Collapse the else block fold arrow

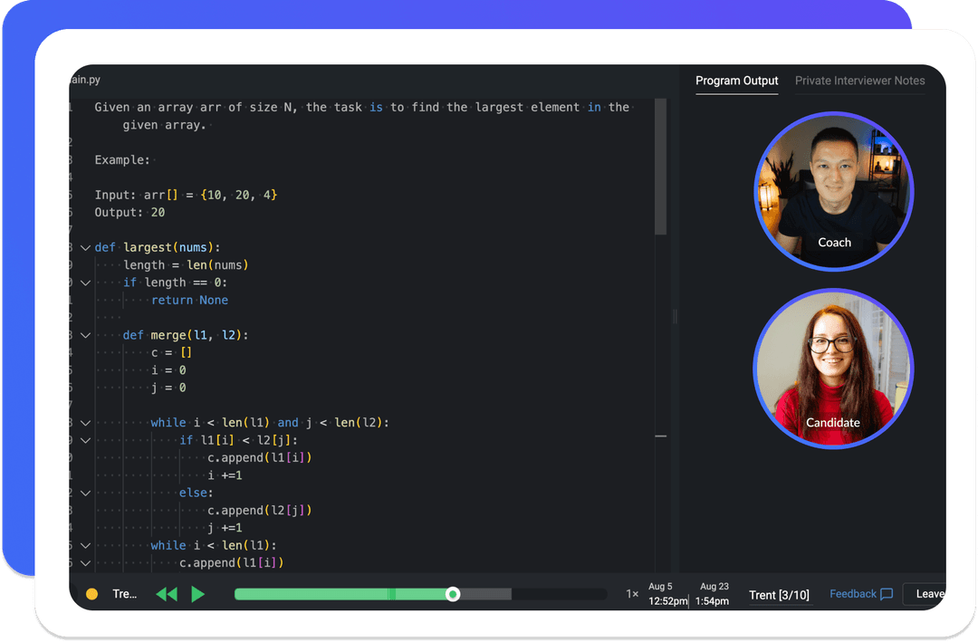tap(85, 493)
